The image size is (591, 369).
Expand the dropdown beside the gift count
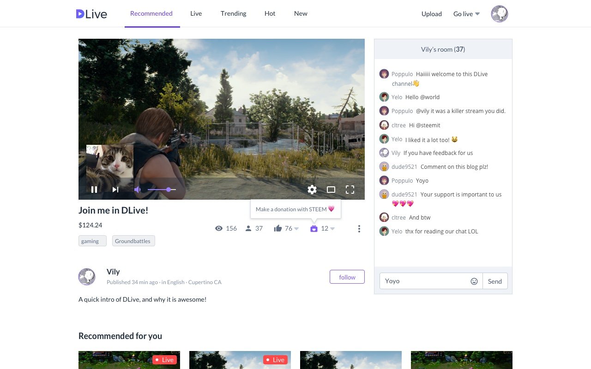332,228
